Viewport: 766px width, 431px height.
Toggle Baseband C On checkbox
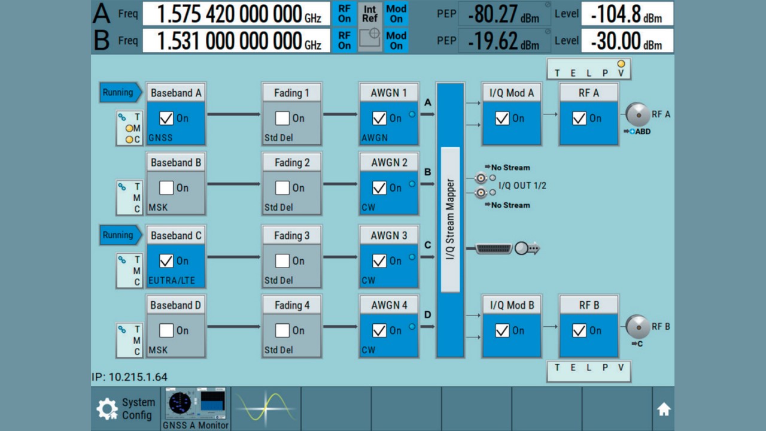pyautogui.click(x=166, y=261)
